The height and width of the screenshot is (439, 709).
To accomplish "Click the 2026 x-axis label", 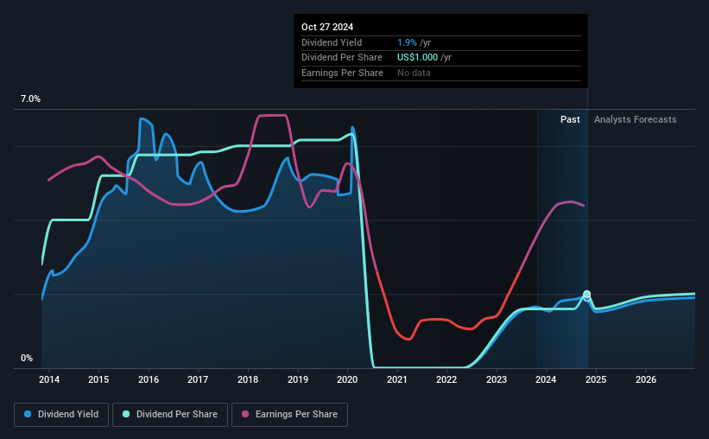I will coord(646,379).
